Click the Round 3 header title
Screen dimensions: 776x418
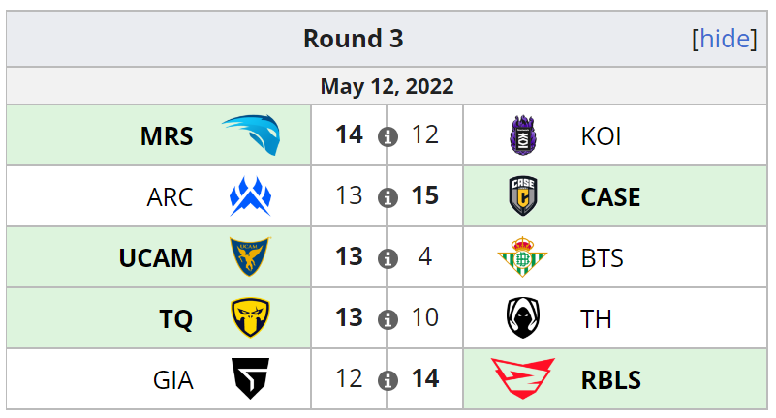pyautogui.click(x=354, y=39)
